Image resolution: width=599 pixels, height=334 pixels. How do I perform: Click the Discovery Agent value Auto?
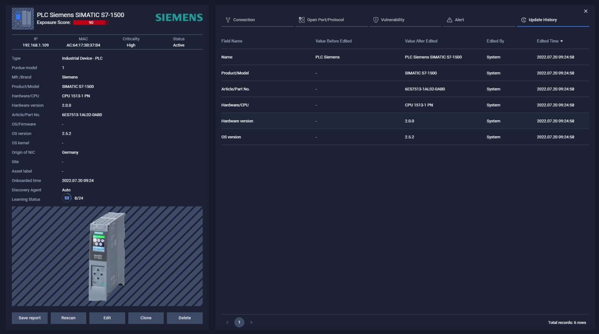coord(66,190)
